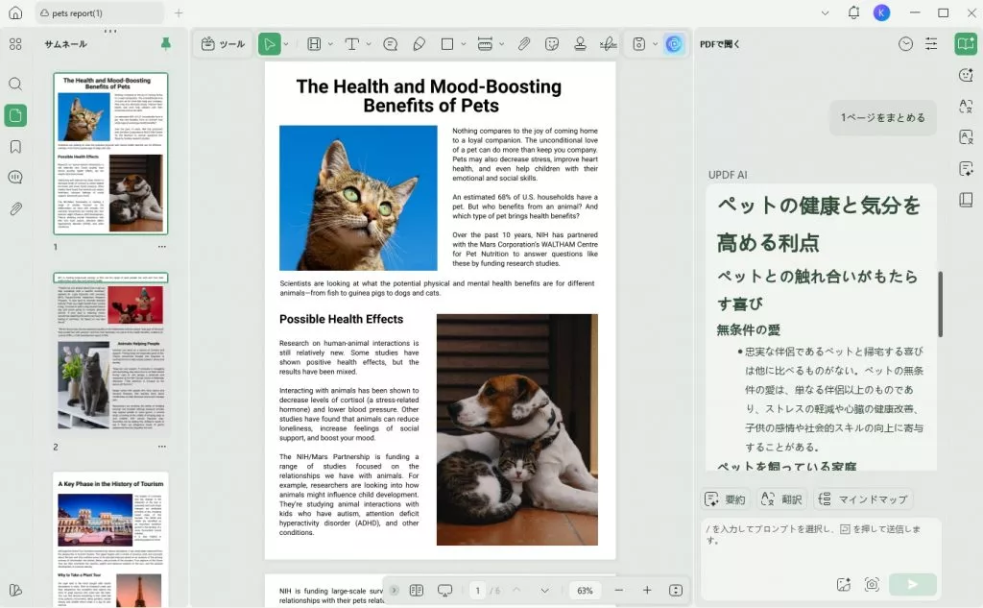983x608 pixels.
Task: Click the framed-A icon in right sidebar
Action: (x=966, y=136)
